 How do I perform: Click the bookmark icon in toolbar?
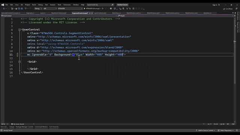click(133, 9)
